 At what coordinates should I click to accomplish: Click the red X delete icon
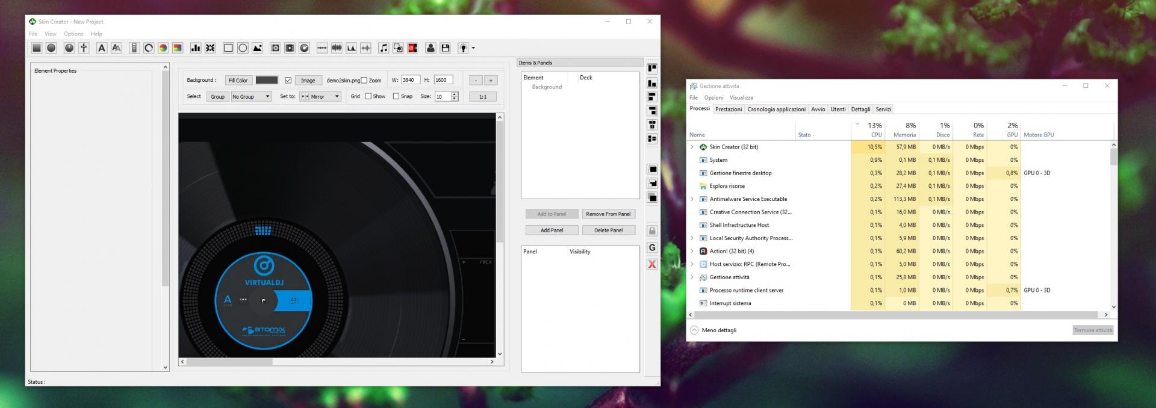click(652, 264)
